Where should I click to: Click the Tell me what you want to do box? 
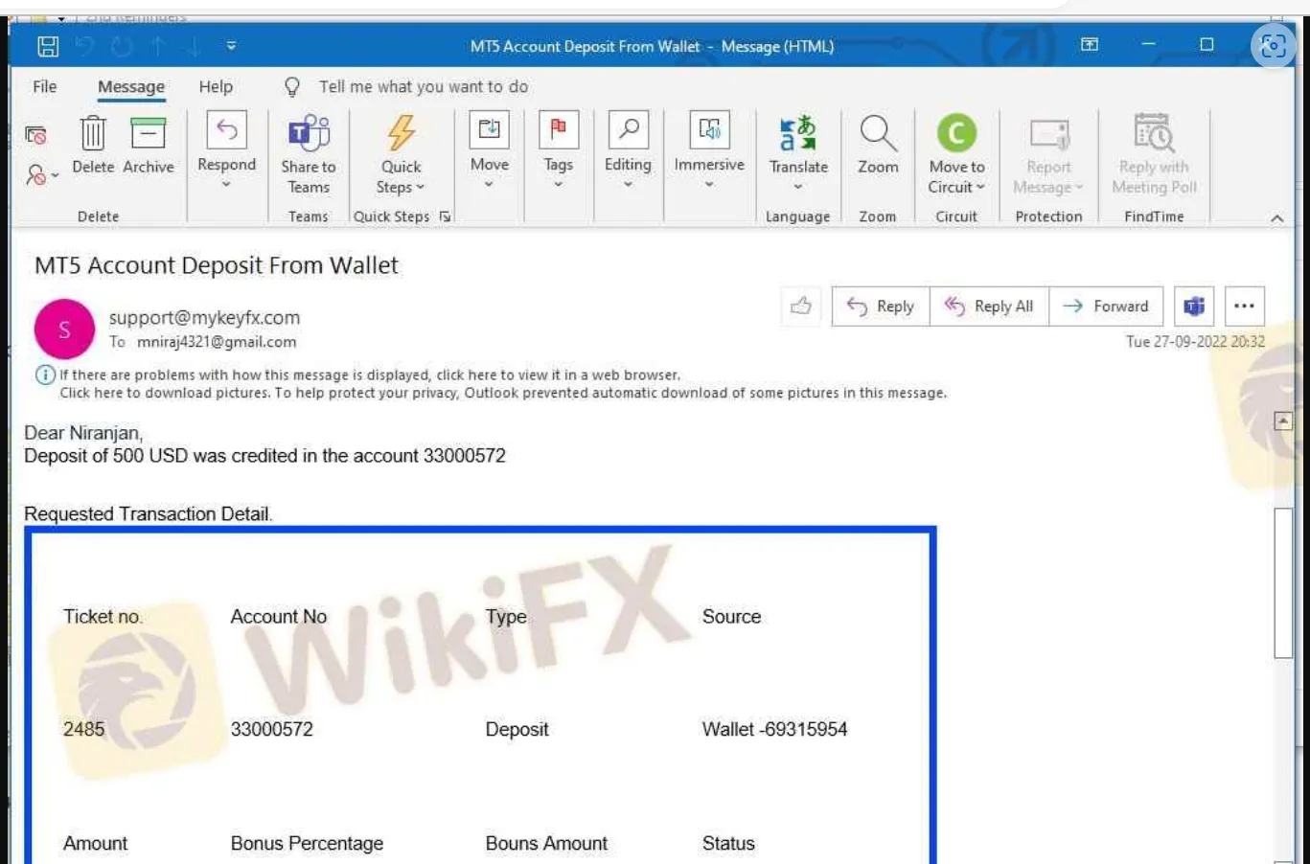tap(424, 86)
